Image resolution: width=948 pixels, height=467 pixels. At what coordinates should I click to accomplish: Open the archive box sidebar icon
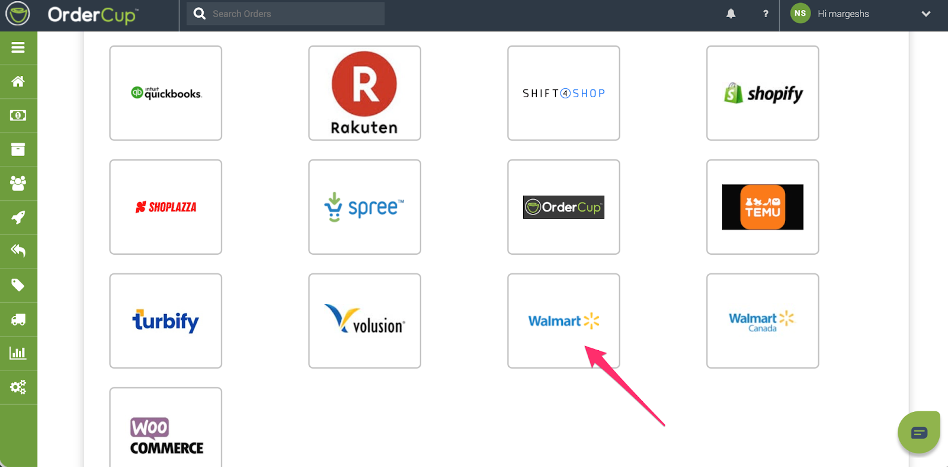coord(18,149)
